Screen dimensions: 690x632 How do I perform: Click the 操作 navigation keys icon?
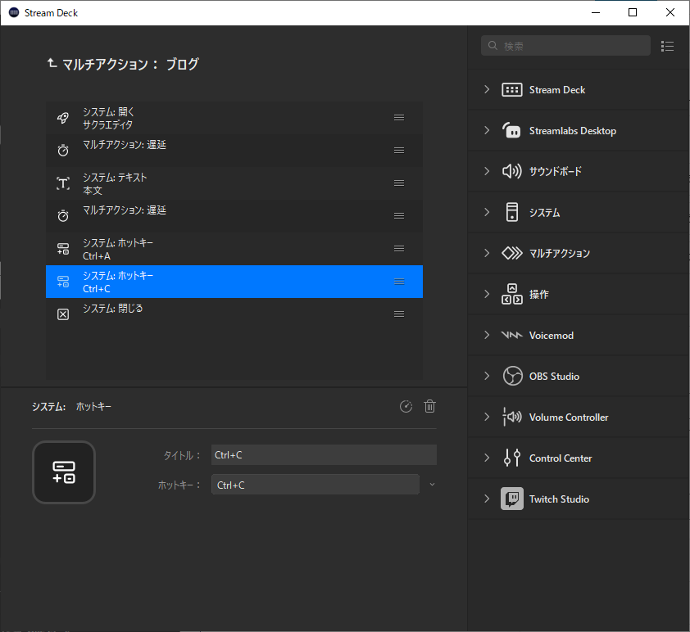point(512,294)
